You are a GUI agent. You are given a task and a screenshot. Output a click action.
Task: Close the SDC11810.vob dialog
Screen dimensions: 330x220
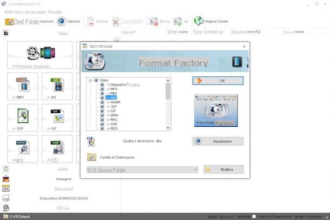pos(244,47)
